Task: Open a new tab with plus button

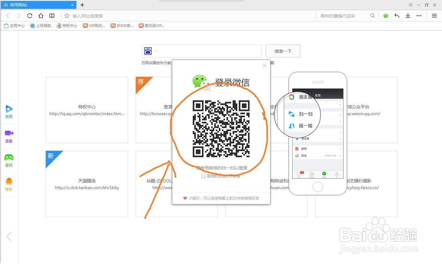Action: [82, 5]
